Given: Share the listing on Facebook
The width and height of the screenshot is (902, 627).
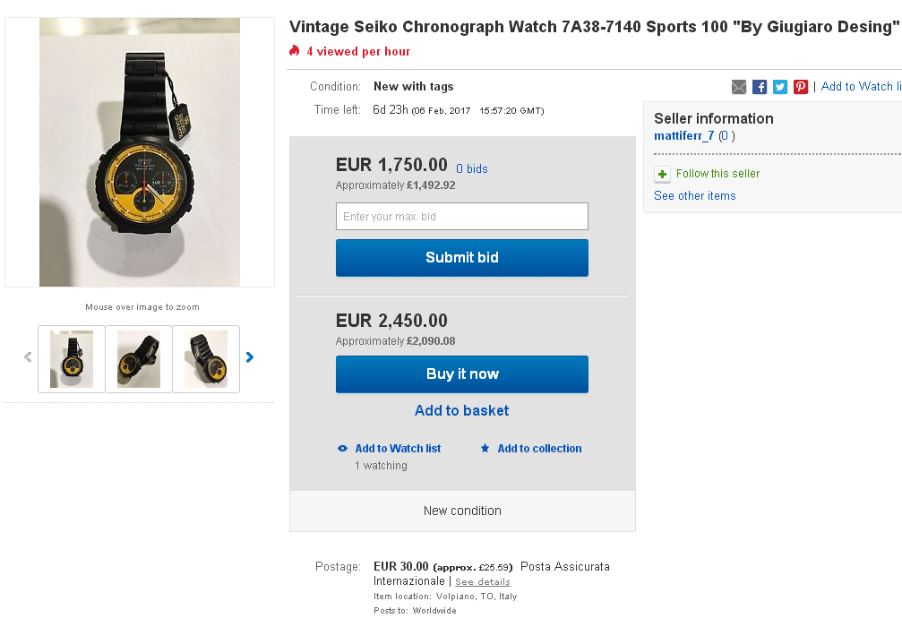Looking at the screenshot, I should [760, 87].
